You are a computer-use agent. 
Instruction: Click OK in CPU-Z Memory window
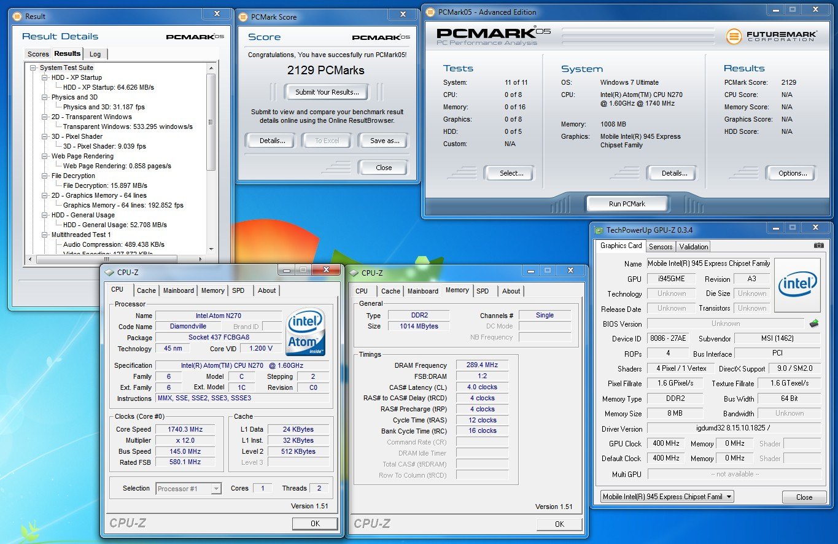[559, 524]
